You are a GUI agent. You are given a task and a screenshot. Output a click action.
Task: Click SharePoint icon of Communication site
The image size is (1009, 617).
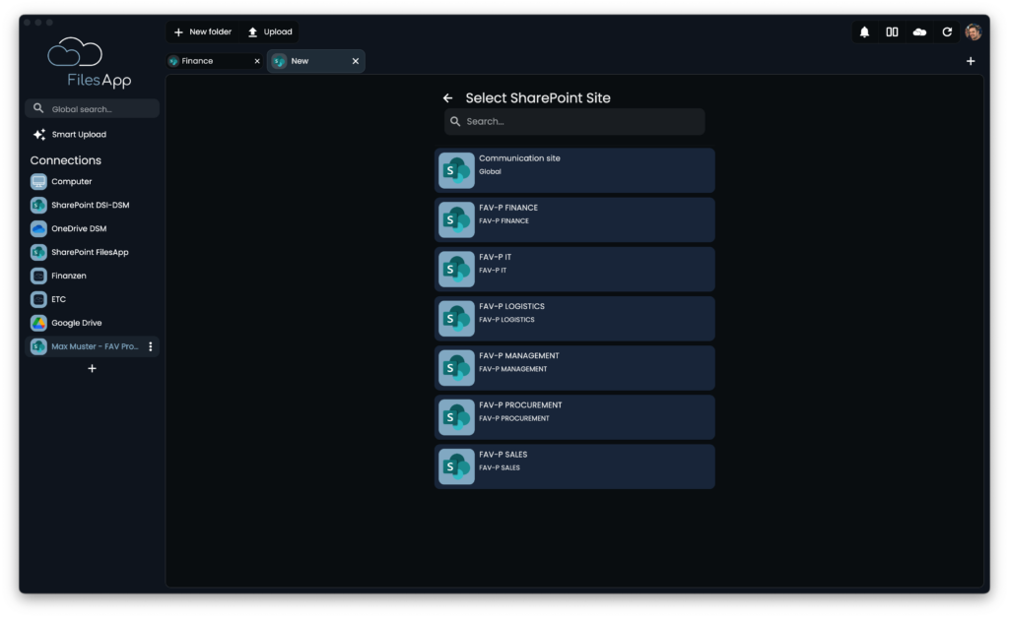(456, 170)
